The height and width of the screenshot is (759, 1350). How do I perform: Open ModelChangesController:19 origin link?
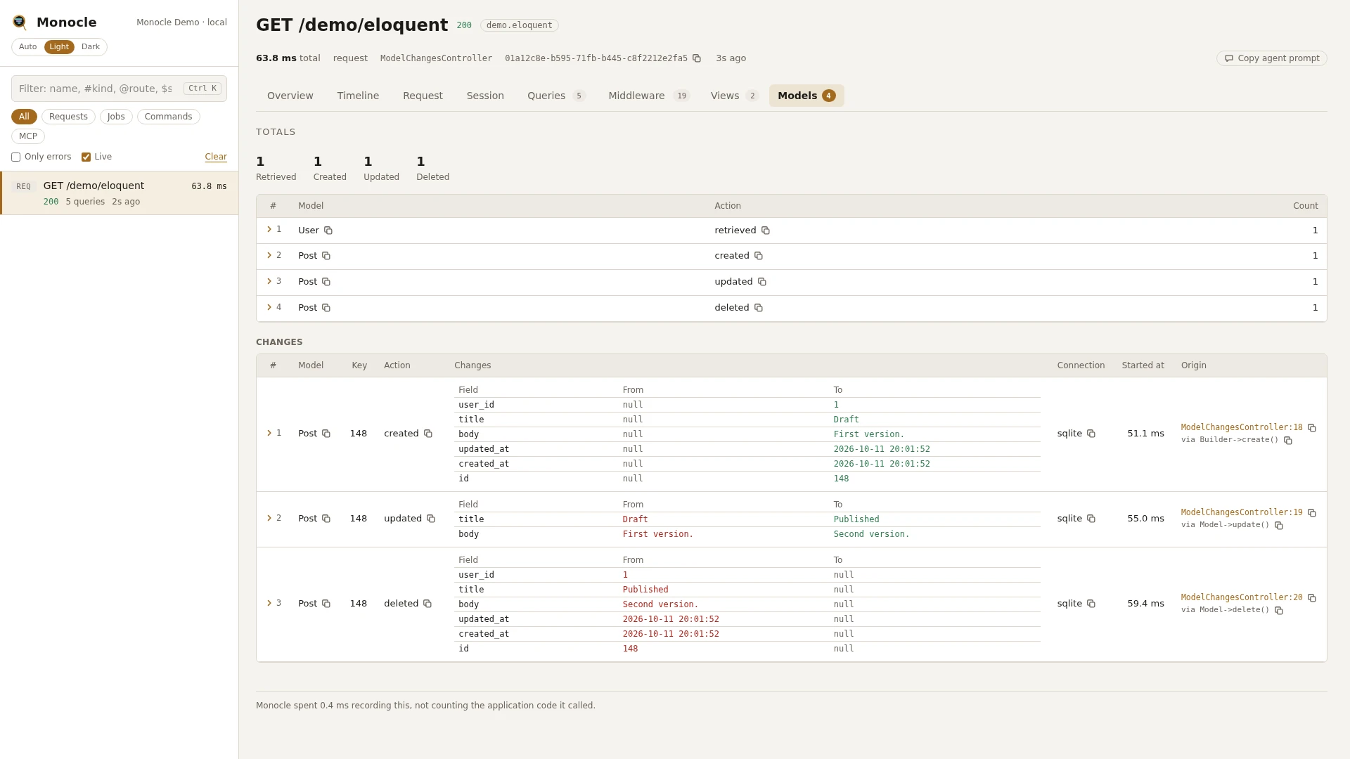pyautogui.click(x=1241, y=513)
